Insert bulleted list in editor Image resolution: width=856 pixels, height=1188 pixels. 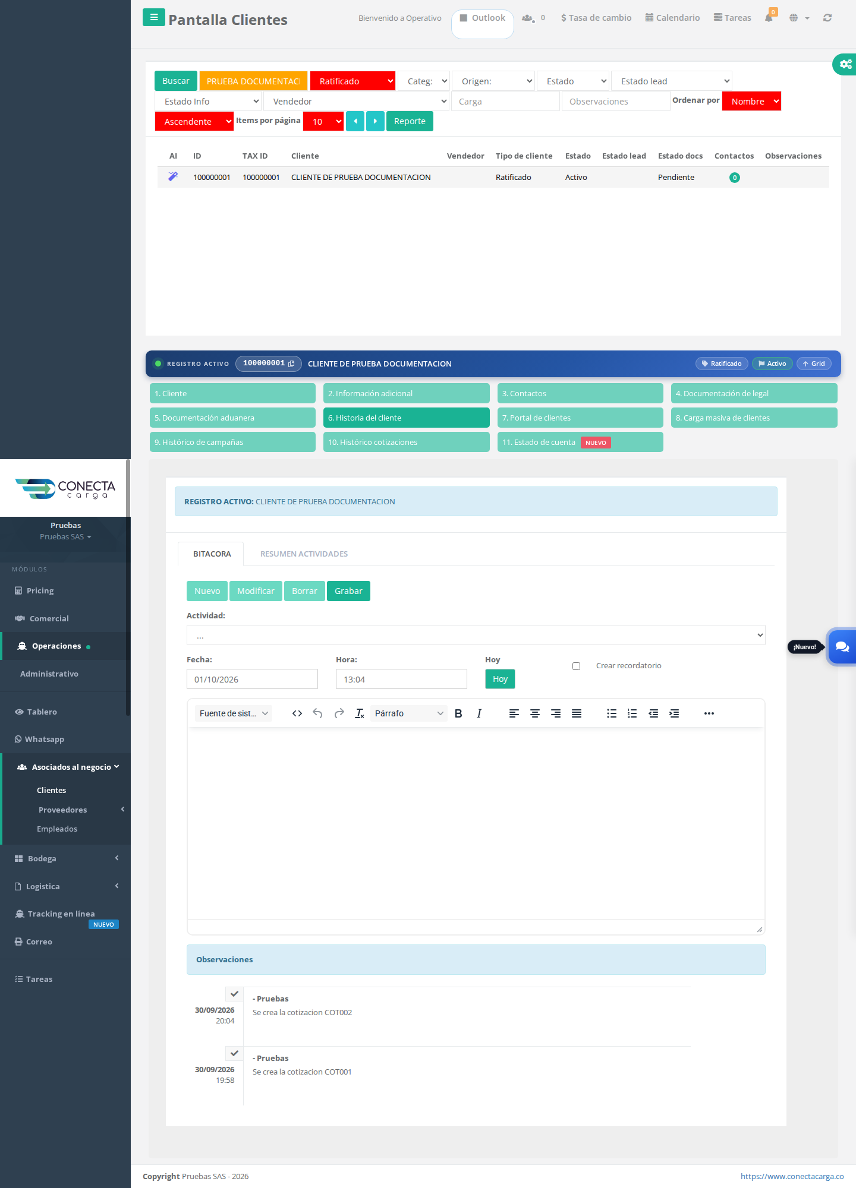pyautogui.click(x=612, y=713)
